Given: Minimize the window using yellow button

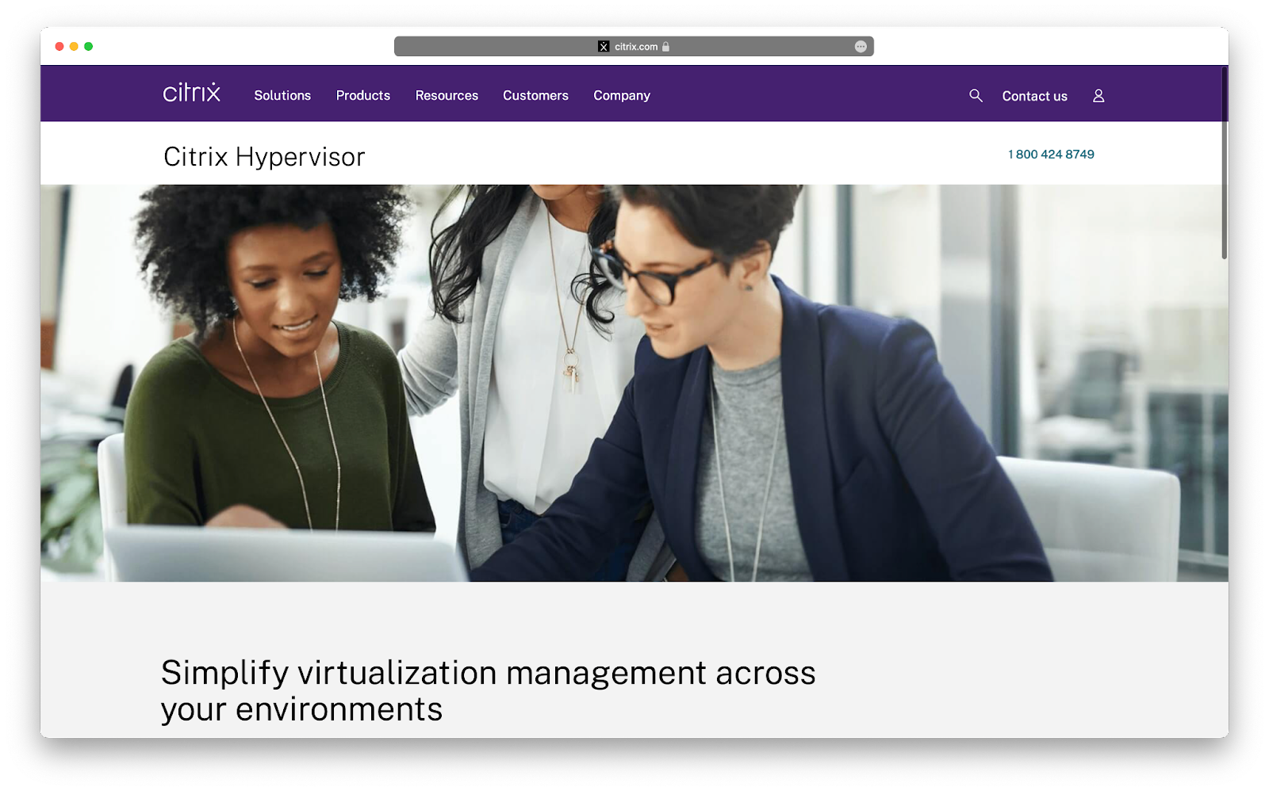Looking at the screenshot, I should coord(74,47).
